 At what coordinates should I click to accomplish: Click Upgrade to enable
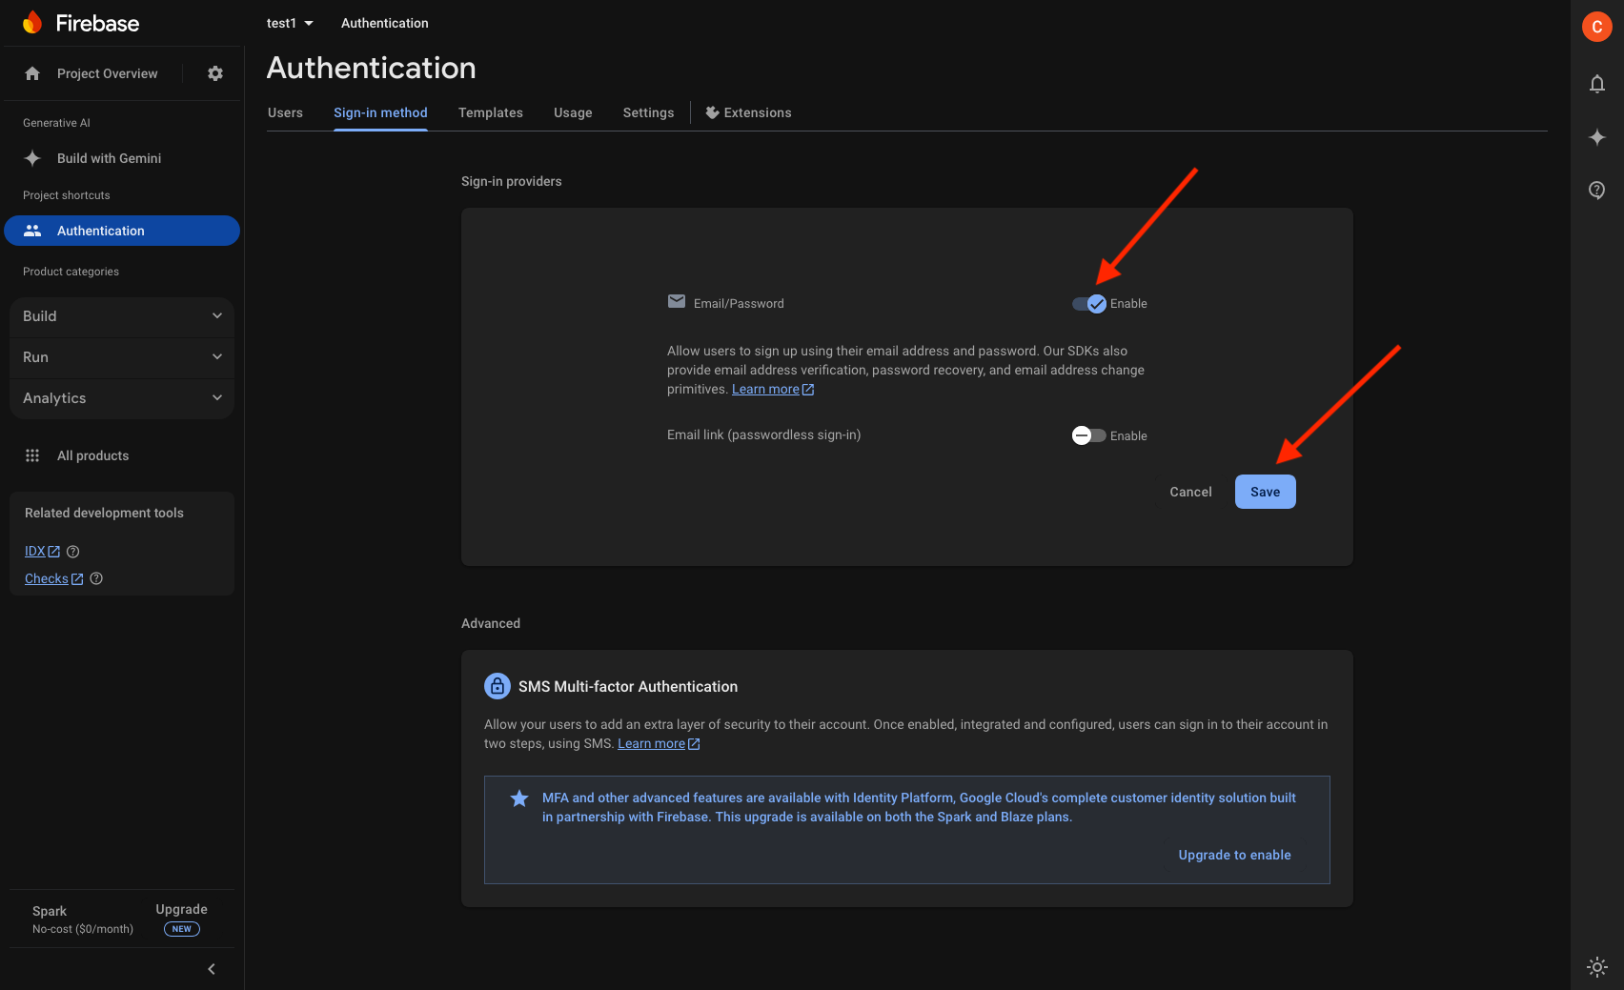(x=1234, y=855)
